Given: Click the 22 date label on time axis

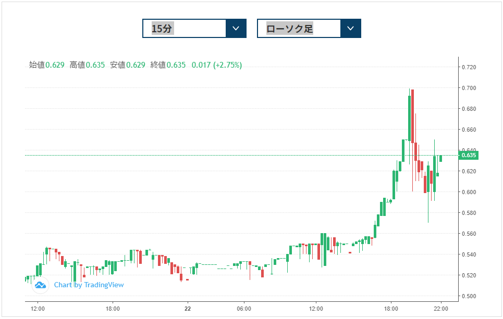Looking at the screenshot, I should coord(188,309).
